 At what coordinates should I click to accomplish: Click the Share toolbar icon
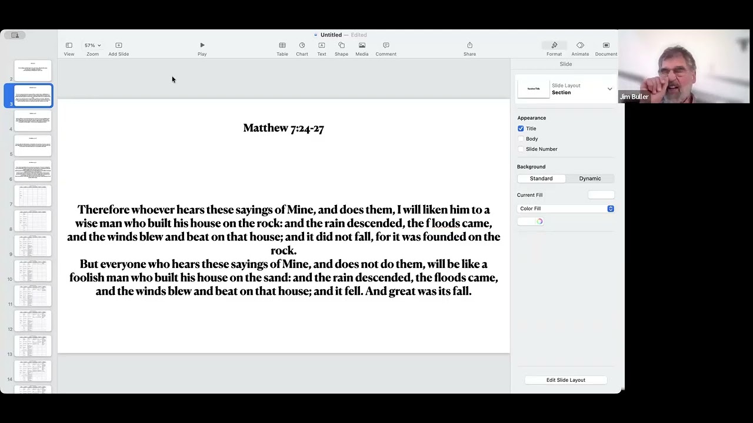tap(469, 45)
